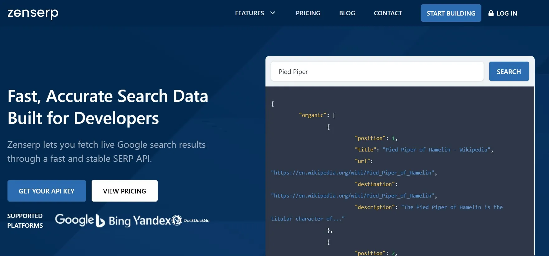Click the "Fast, Accurate Search Data" heading
This screenshot has height=256, width=549.
(108, 96)
